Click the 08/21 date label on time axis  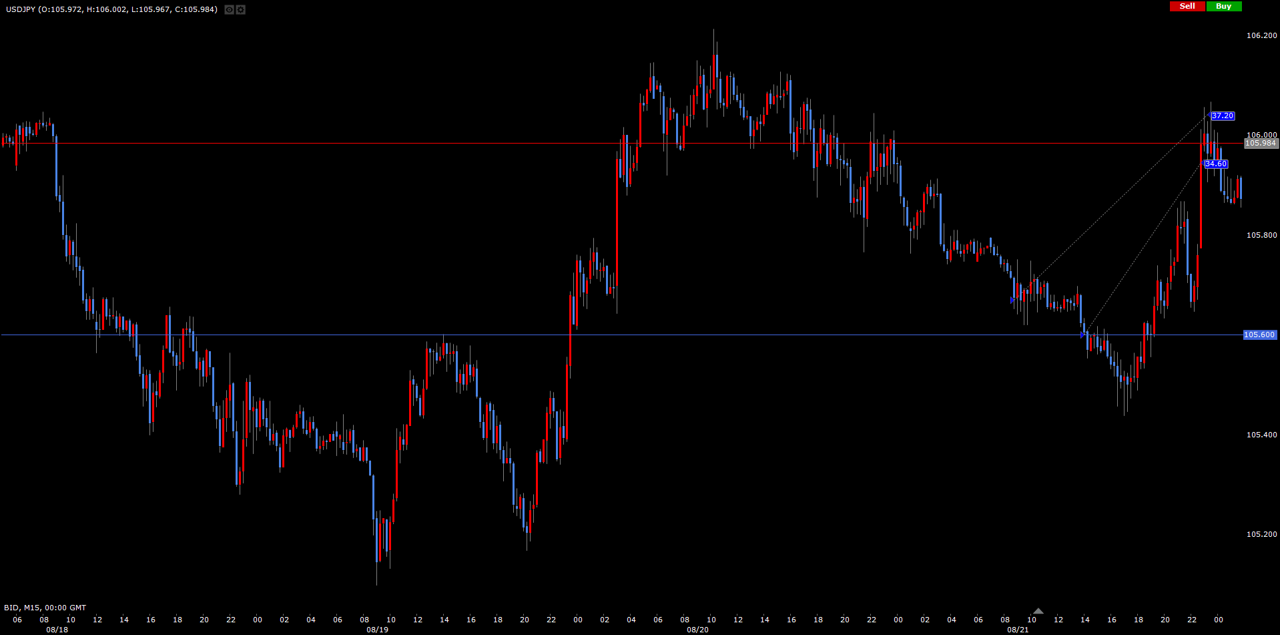tap(1018, 630)
